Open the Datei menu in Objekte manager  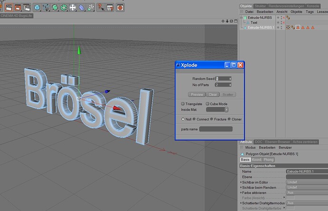point(250,12)
